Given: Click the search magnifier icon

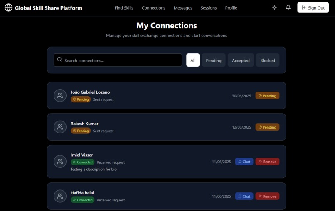Looking at the screenshot, I should [59, 59].
